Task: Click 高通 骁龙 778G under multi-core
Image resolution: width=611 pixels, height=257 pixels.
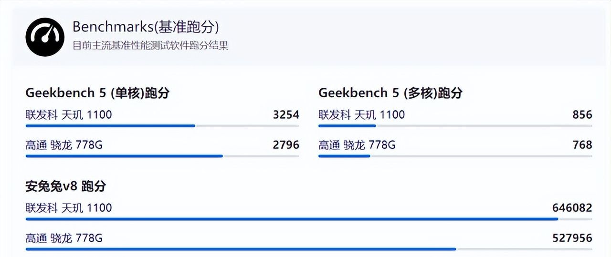Action: tap(357, 144)
